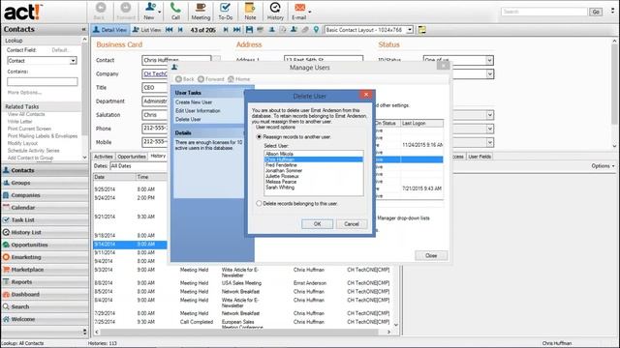Confirm deletion with OK button

tap(317, 224)
